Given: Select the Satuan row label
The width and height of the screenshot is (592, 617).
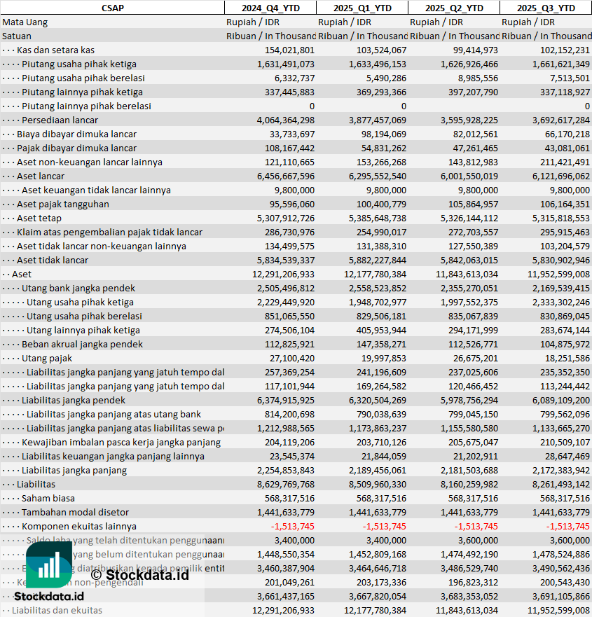Looking at the screenshot, I should (17, 36).
